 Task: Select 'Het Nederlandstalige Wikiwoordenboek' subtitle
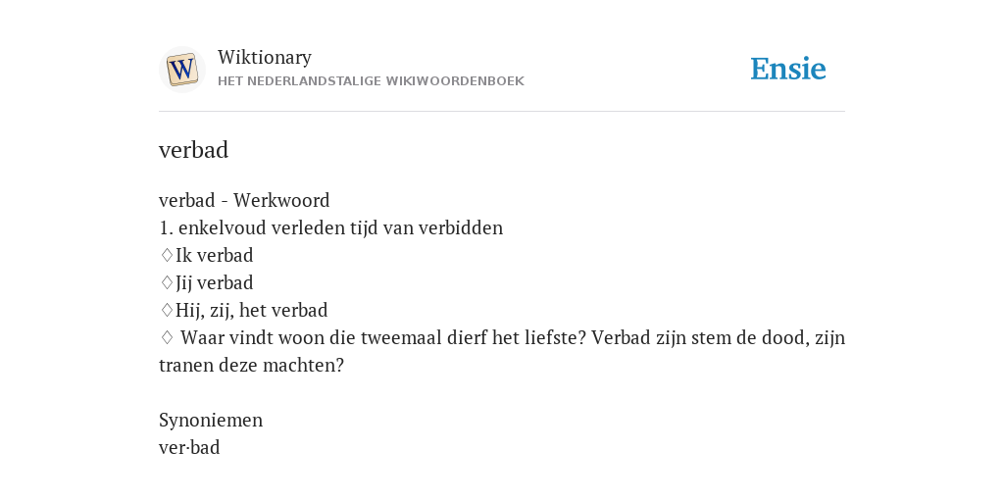(x=371, y=81)
